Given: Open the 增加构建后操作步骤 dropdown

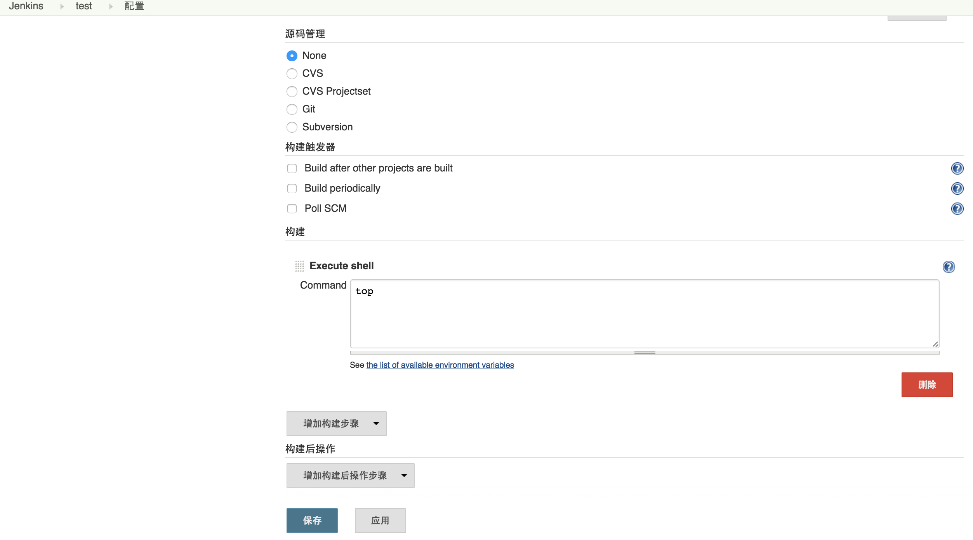Looking at the screenshot, I should (350, 476).
